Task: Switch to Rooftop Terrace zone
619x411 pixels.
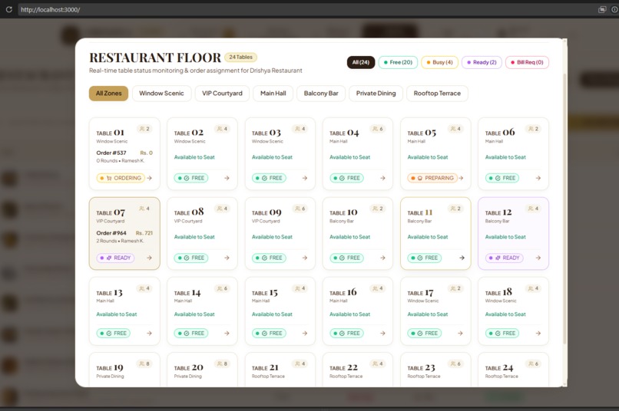Action: pos(437,94)
